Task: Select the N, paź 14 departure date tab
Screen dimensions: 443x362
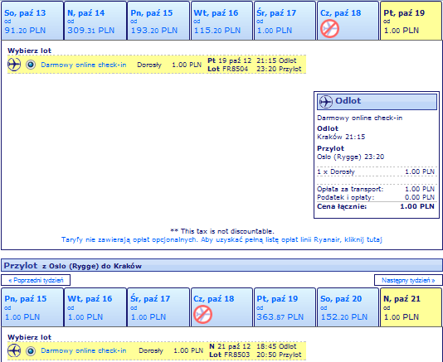Action: click(x=95, y=21)
